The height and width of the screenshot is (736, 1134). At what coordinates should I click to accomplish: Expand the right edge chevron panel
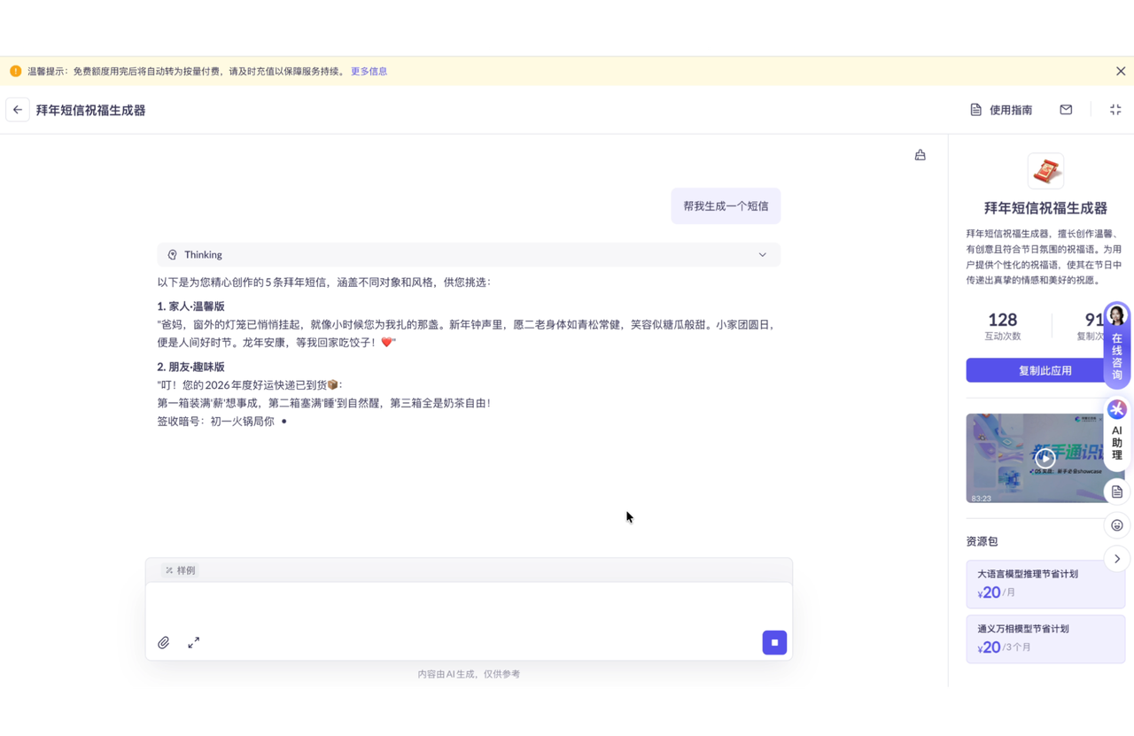coord(1116,559)
